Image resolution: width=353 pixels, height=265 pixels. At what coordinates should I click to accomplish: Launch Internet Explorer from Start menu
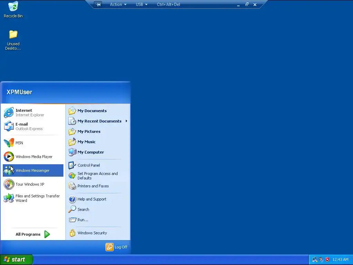coord(33,113)
